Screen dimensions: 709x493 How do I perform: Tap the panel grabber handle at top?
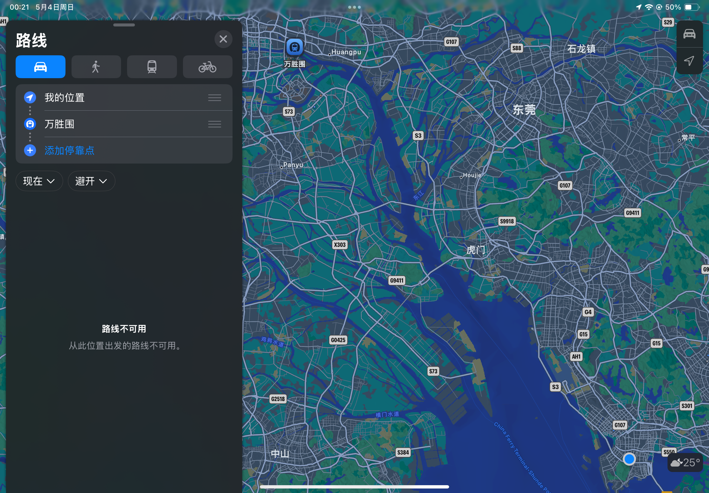(x=124, y=25)
